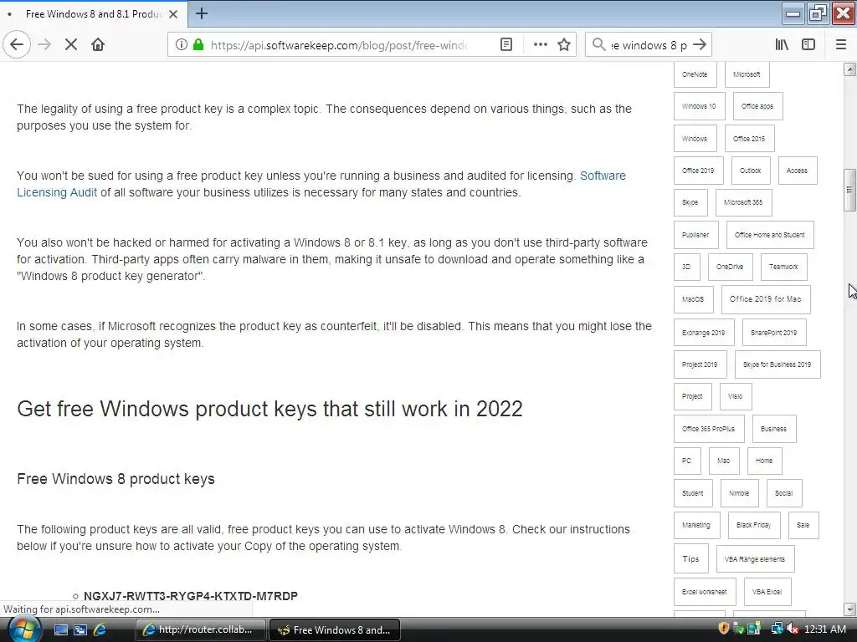
Task: Close the Free Windows 8 and 8.1 tab
Action: [173, 14]
